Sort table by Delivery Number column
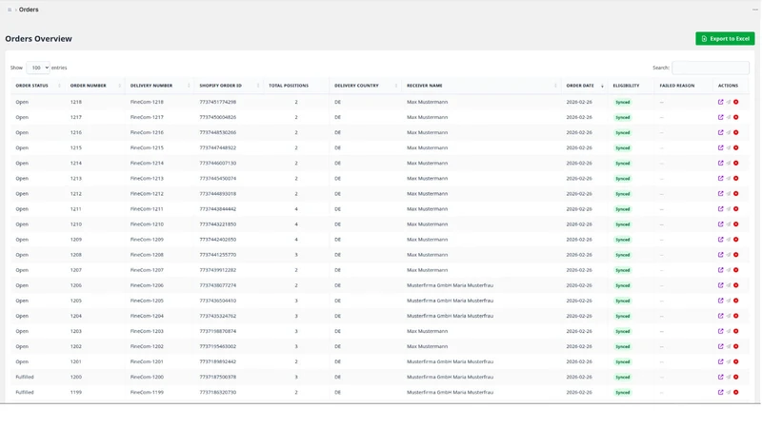Image resolution: width=762 pixels, height=428 pixels. tap(160, 86)
